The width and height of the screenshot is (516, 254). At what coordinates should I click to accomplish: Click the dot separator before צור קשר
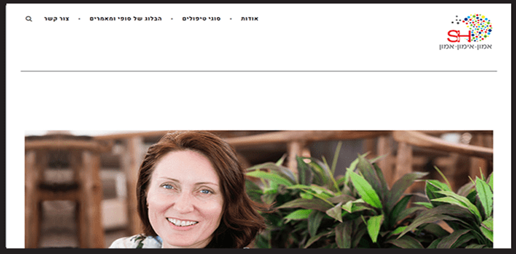79,19
